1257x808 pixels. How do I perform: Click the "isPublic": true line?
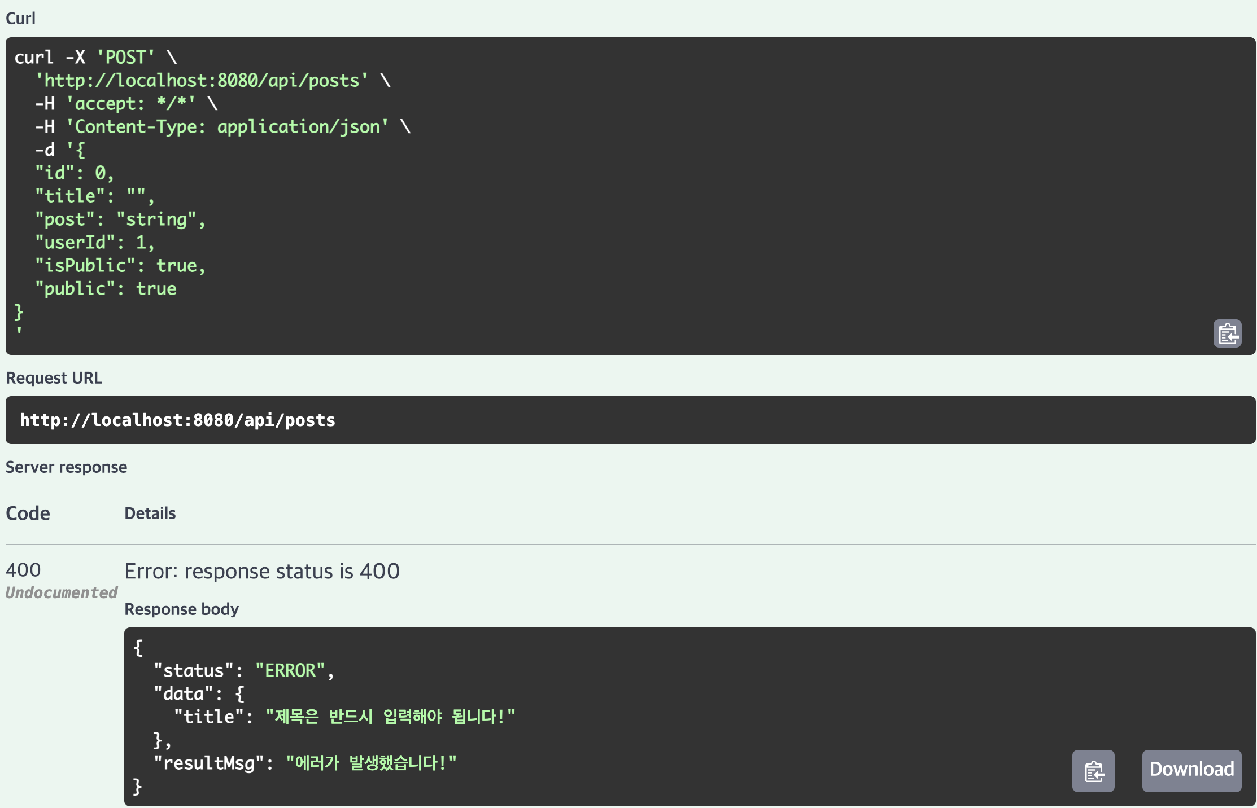tap(120, 266)
